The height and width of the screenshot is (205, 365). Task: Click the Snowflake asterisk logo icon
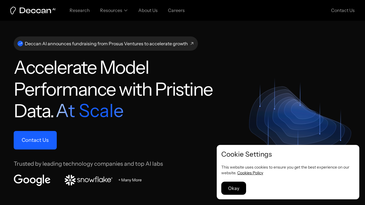70,180
